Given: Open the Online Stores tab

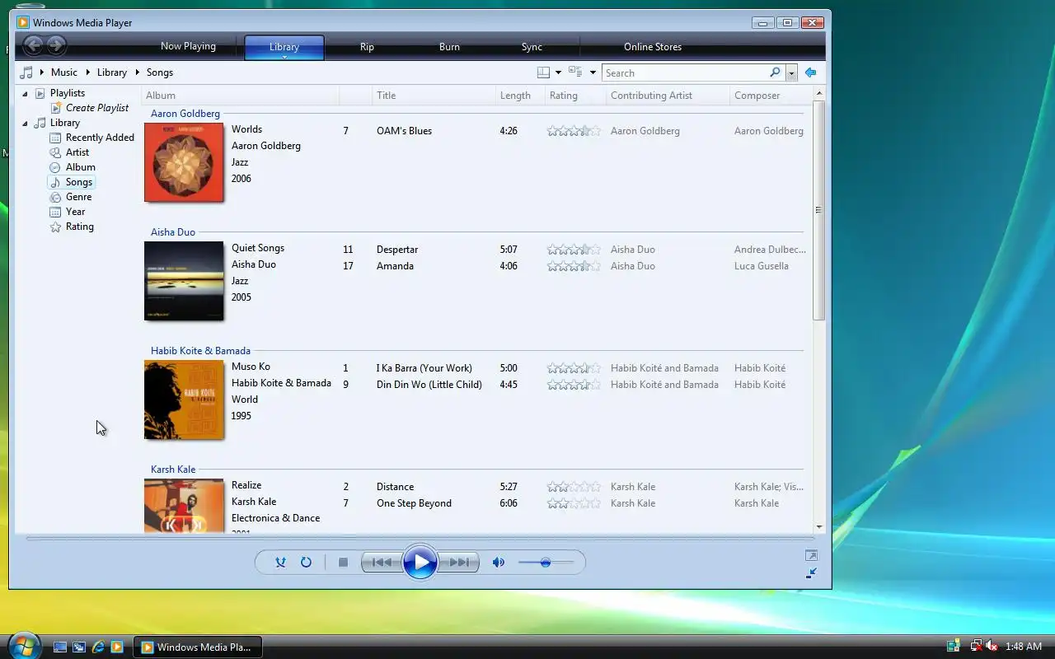Looking at the screenshot, I should coord(653,47).
